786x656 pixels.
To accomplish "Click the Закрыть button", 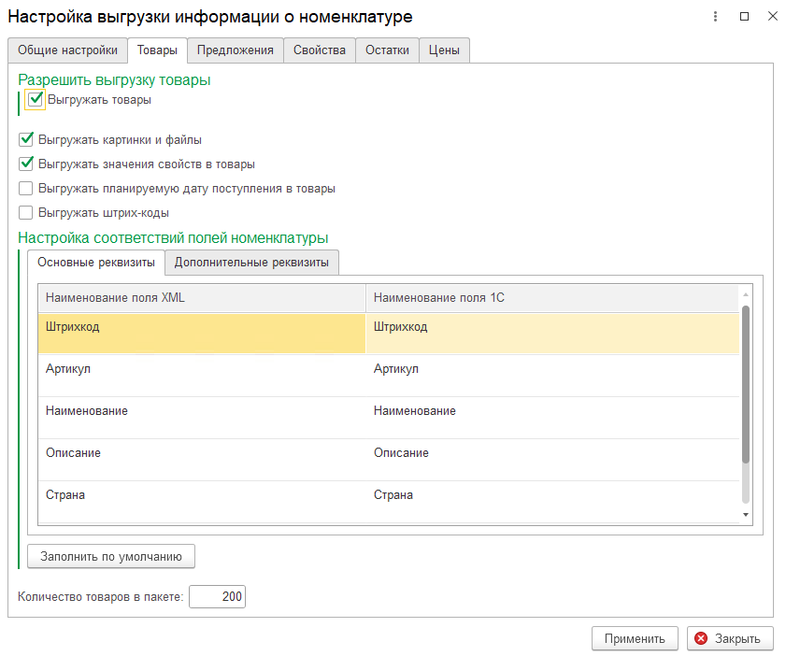I will [730, 638].
